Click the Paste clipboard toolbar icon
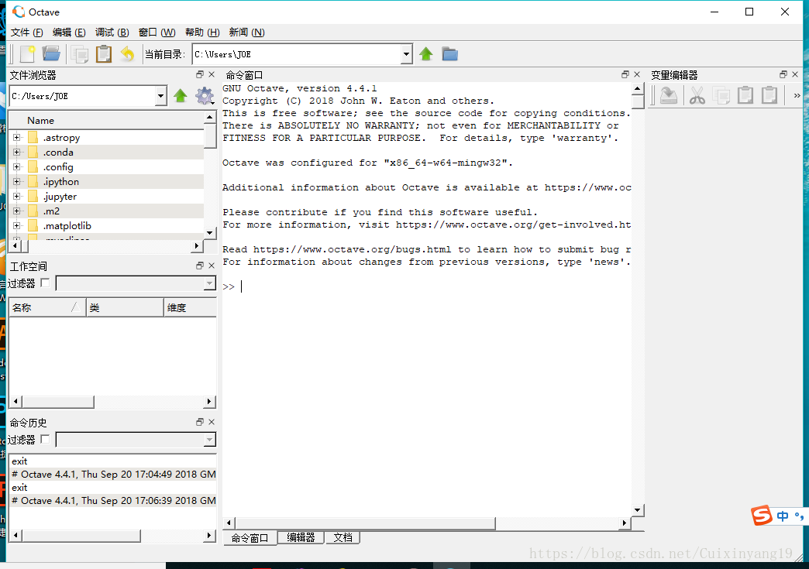Image resolution: width=809 pixels, height=569 pixels. click(104, 54)
